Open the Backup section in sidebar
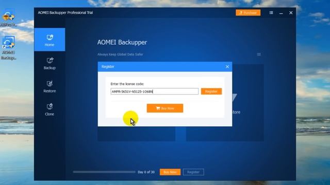 click(49, 64)
